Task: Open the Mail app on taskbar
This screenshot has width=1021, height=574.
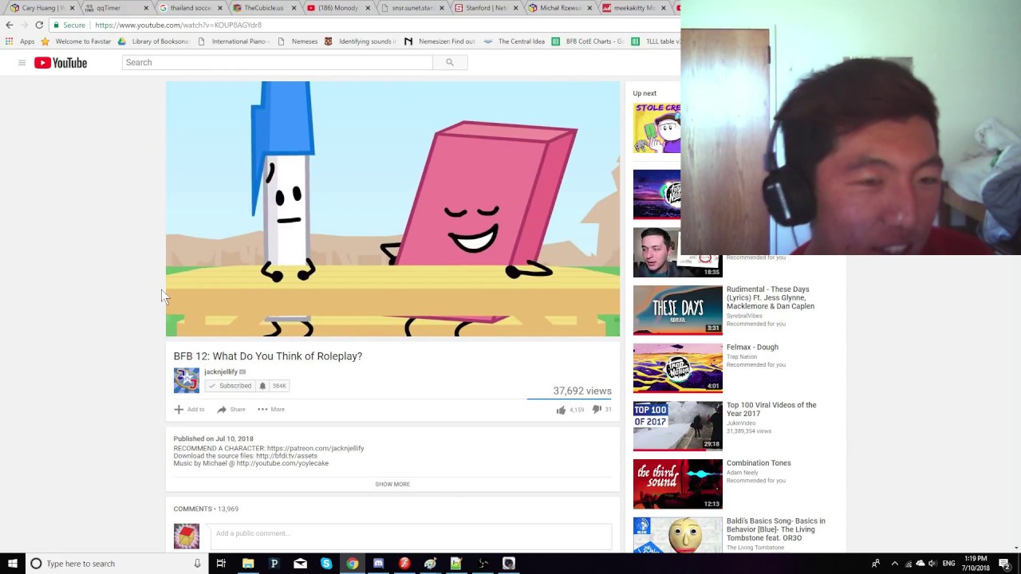Action: pyautogui.click(x=300, y=564)
